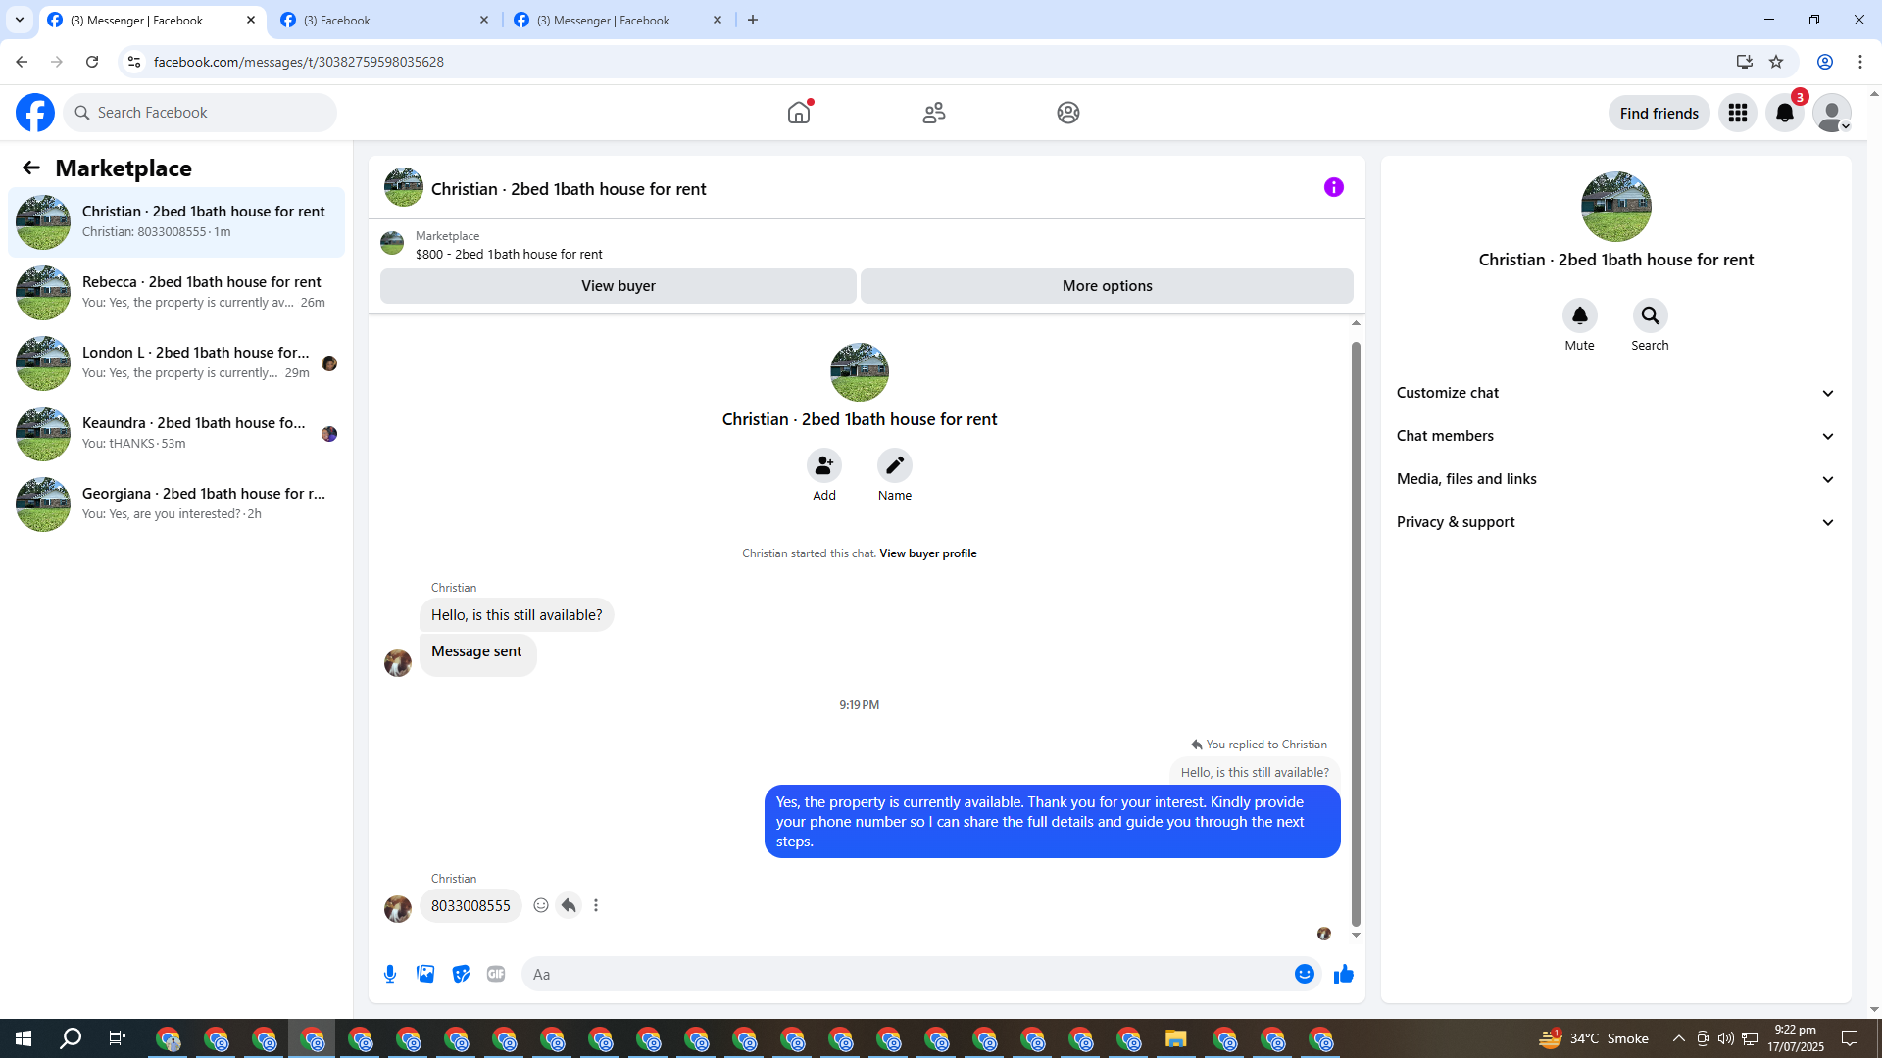
Task: Bookmark this page with the star icon
Action: pyautogui.click(x=1776, y=62)
